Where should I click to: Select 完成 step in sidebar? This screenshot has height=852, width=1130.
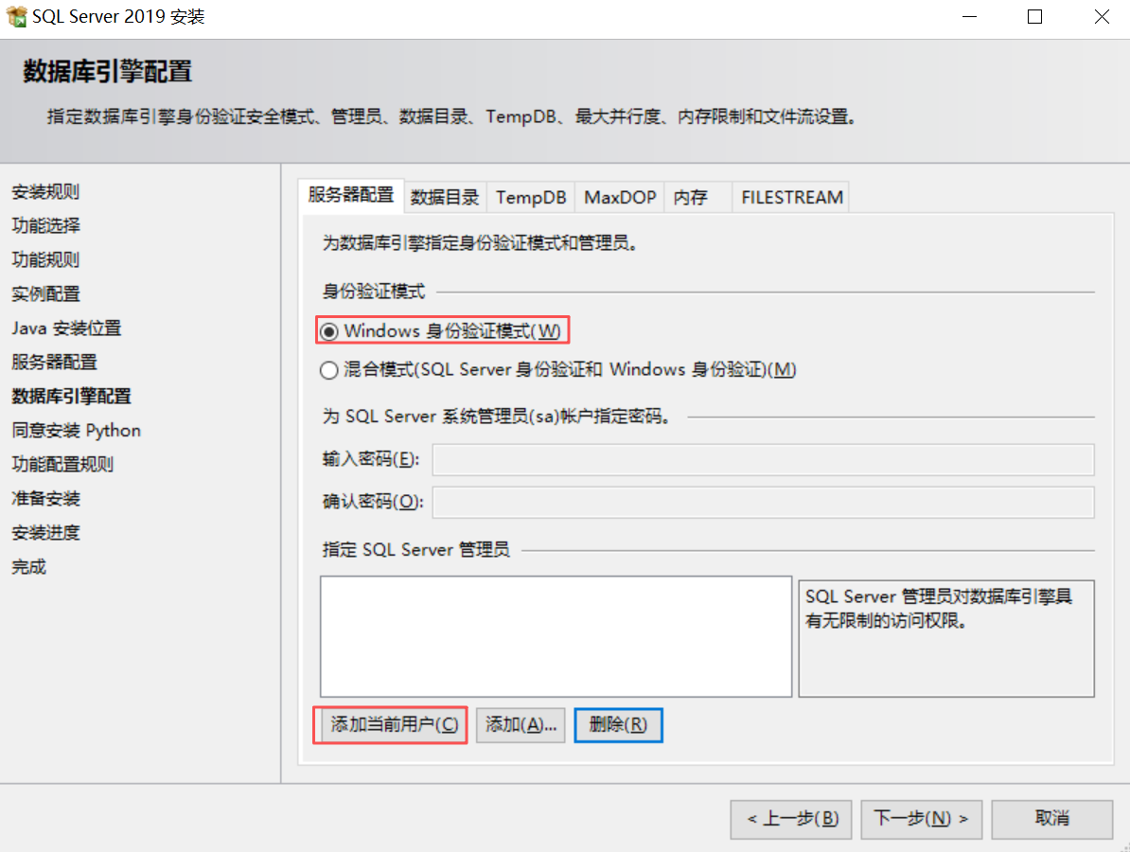tap(28, 567)
